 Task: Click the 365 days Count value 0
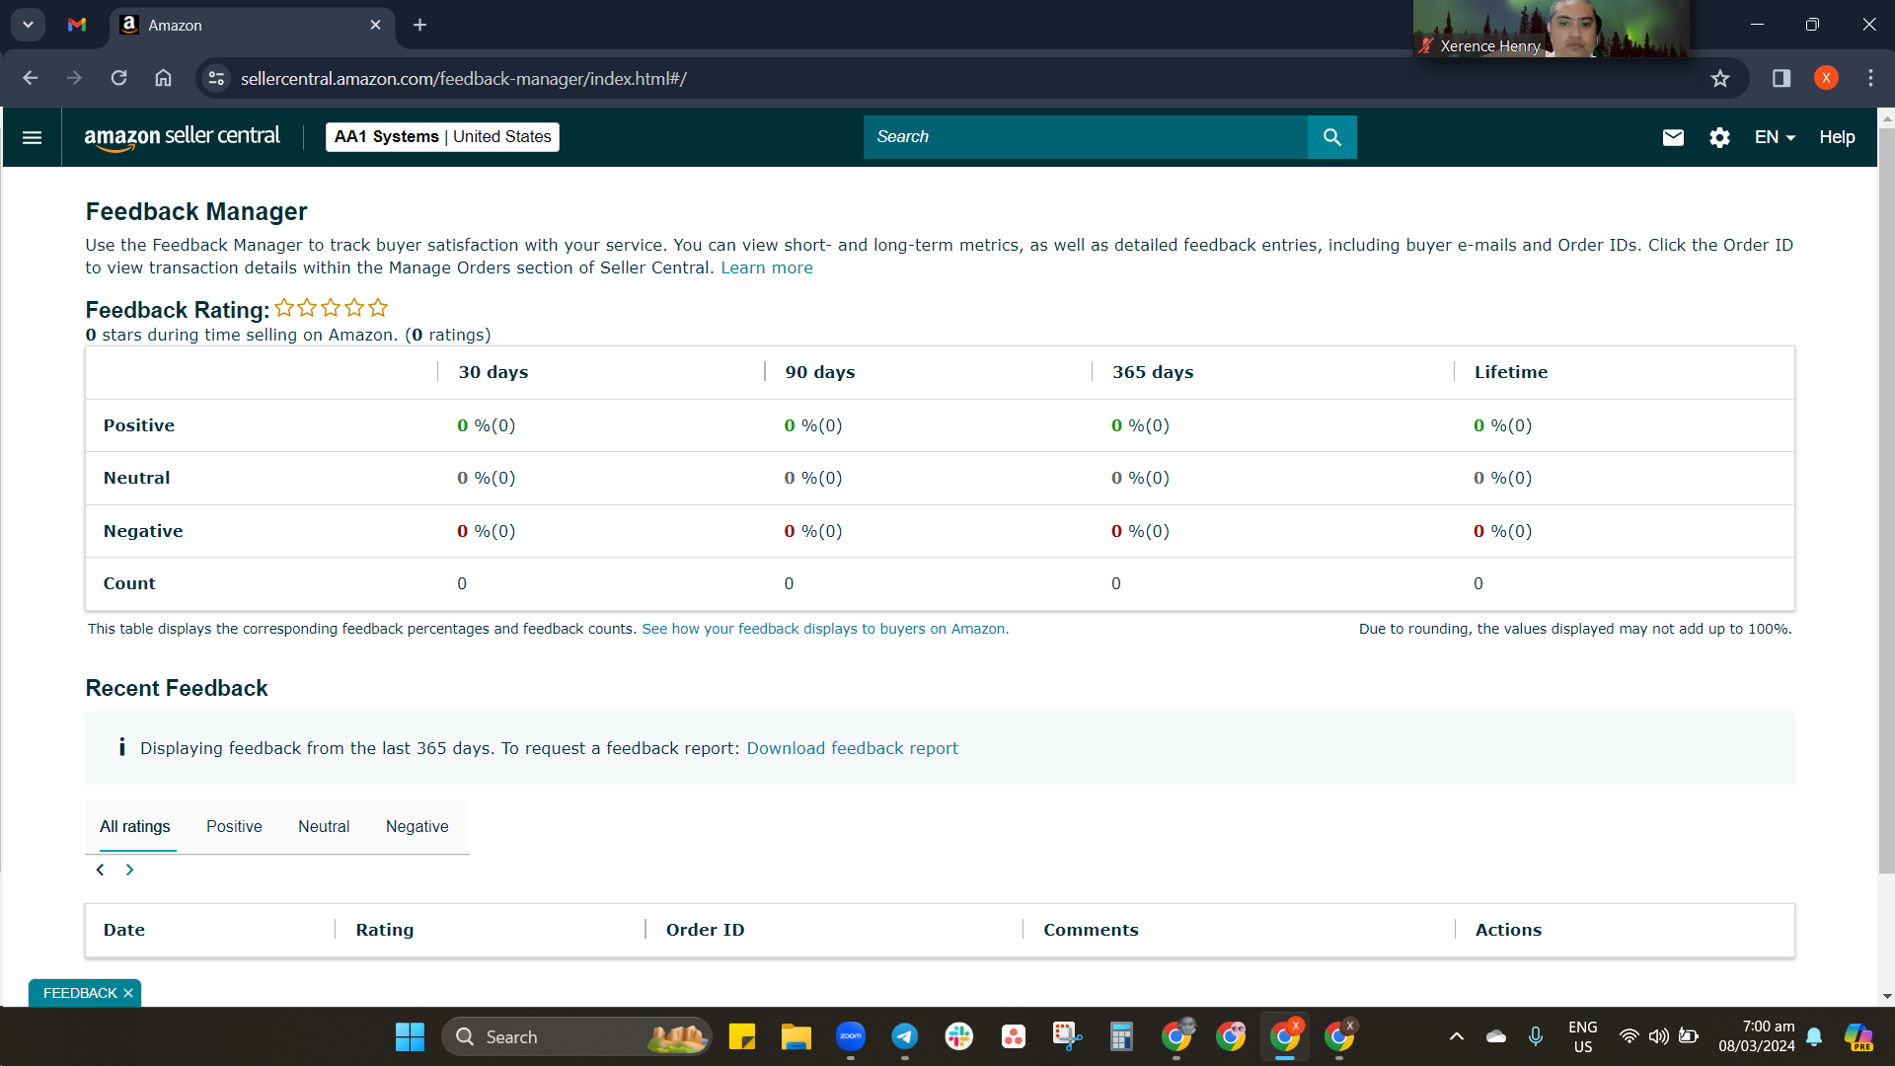[x=1116, y=583]
